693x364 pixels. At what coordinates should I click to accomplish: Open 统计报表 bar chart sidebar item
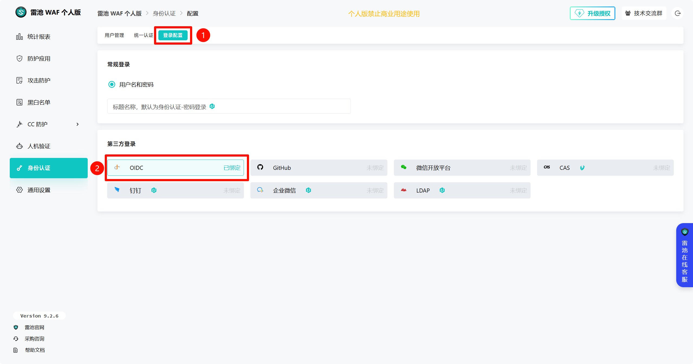pyautogui.click(x=39, y=37)
